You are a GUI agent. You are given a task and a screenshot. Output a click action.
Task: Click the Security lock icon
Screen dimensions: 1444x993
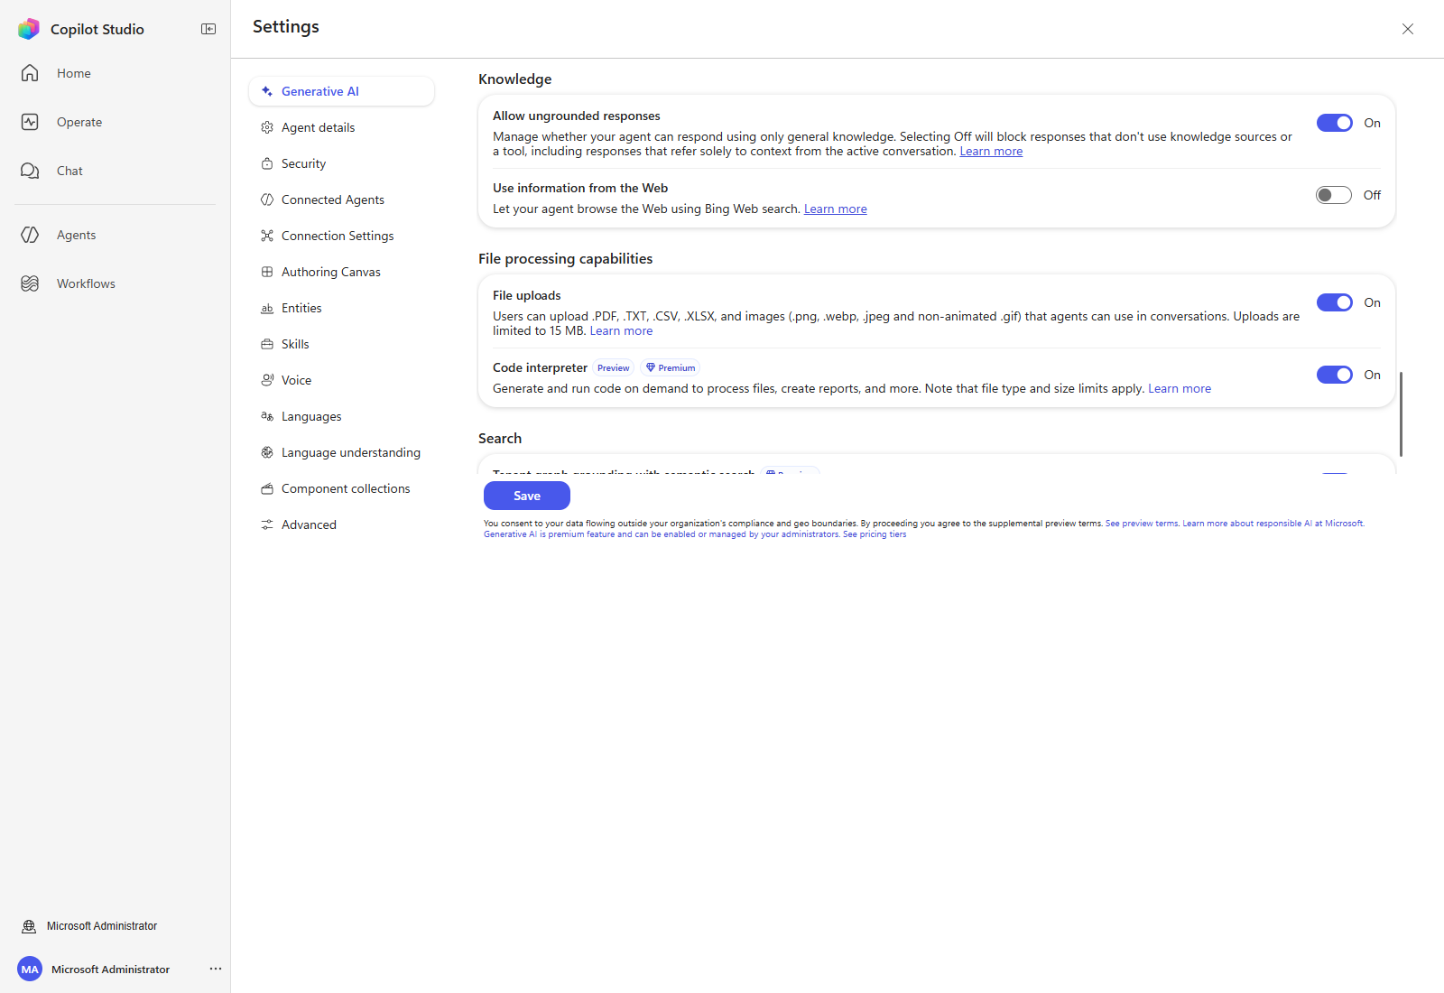tap(267, 163)
